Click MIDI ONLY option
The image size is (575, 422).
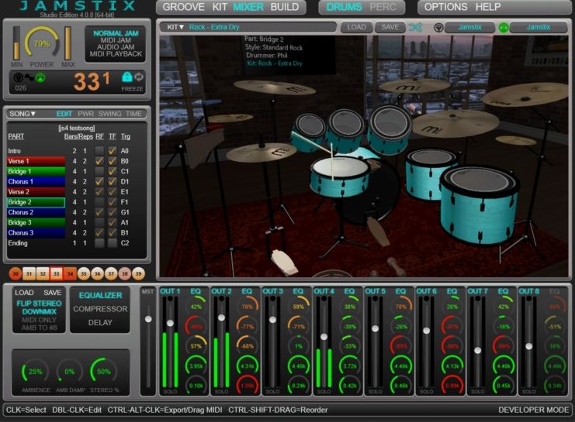(x=39, y=320)
